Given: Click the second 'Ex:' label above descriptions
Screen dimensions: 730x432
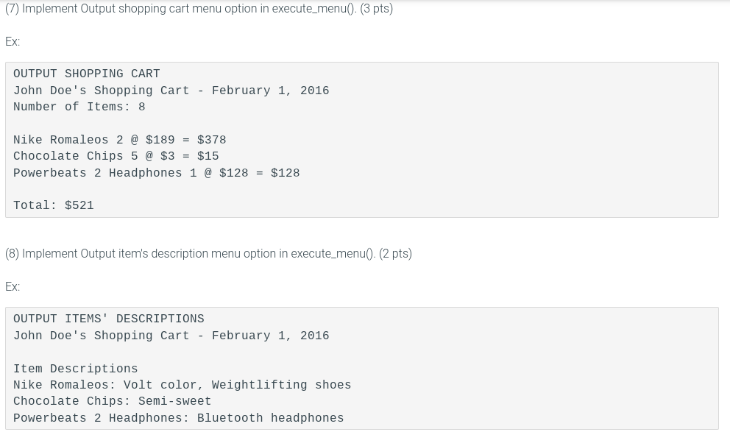Looking at the screenshot, I should pyautogui.click(x=13, y=286).
